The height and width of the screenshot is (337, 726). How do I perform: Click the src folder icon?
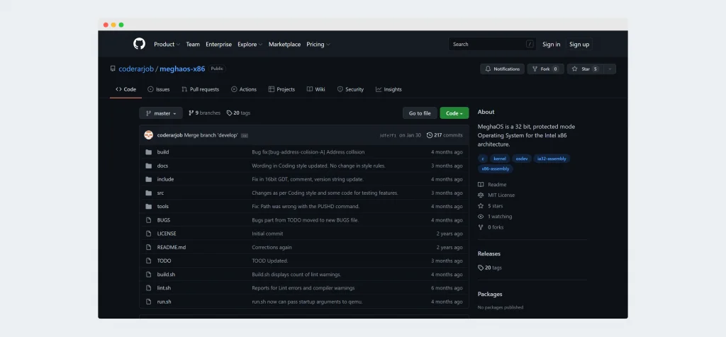click(x=149, y=193)
